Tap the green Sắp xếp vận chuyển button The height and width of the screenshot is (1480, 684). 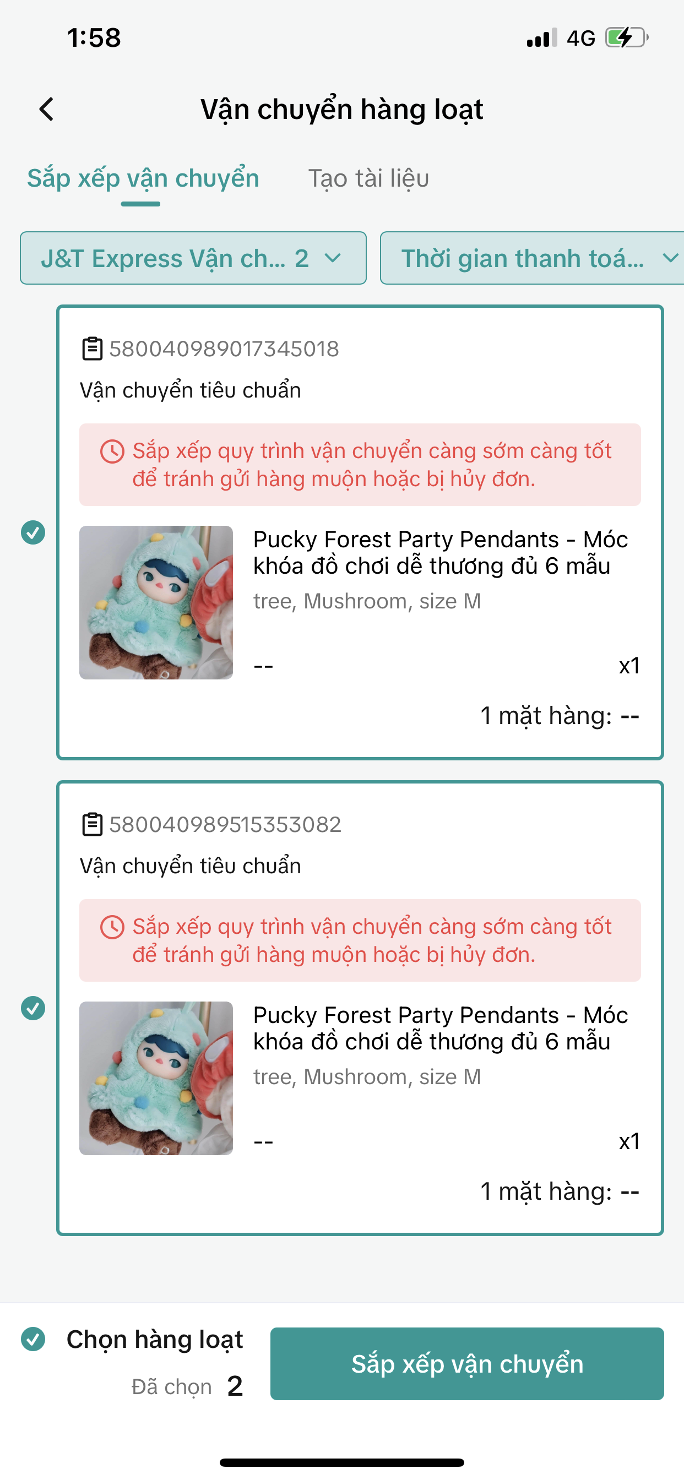(x=466, y=1363)
